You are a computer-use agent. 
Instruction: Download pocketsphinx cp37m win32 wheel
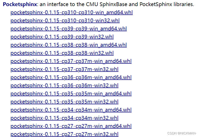[x=64, y=70]
